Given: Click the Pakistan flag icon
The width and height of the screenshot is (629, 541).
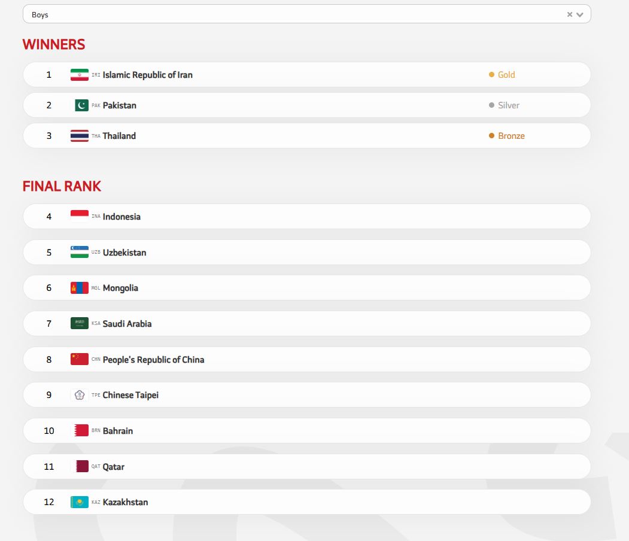Looking at the screenshot, I should [81, 105].
